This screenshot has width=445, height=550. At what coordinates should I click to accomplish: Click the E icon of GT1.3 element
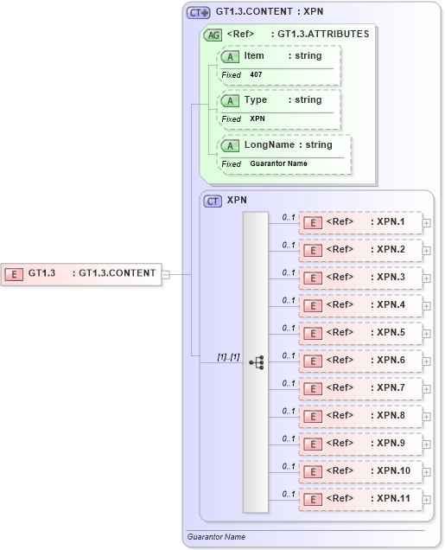tap(14, 274)
